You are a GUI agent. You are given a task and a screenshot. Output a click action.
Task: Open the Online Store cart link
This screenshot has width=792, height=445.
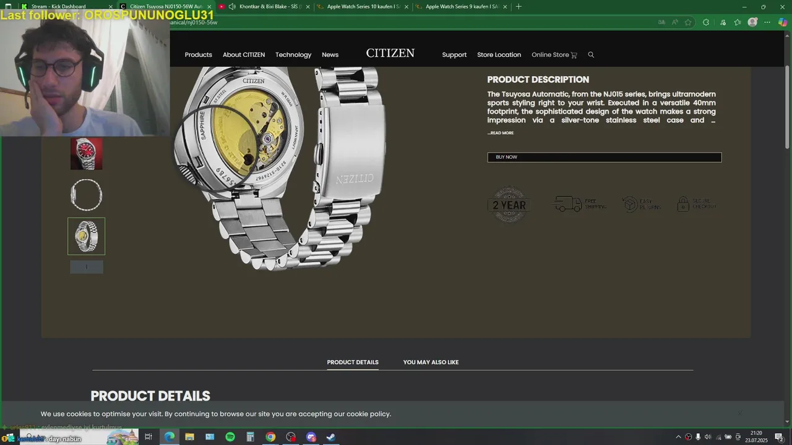[x=554, y=55]
